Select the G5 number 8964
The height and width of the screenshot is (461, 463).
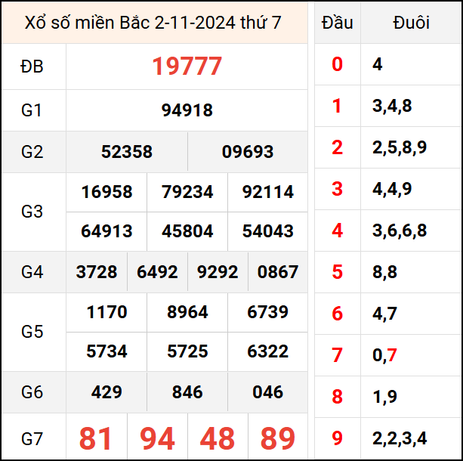[187, 312]
